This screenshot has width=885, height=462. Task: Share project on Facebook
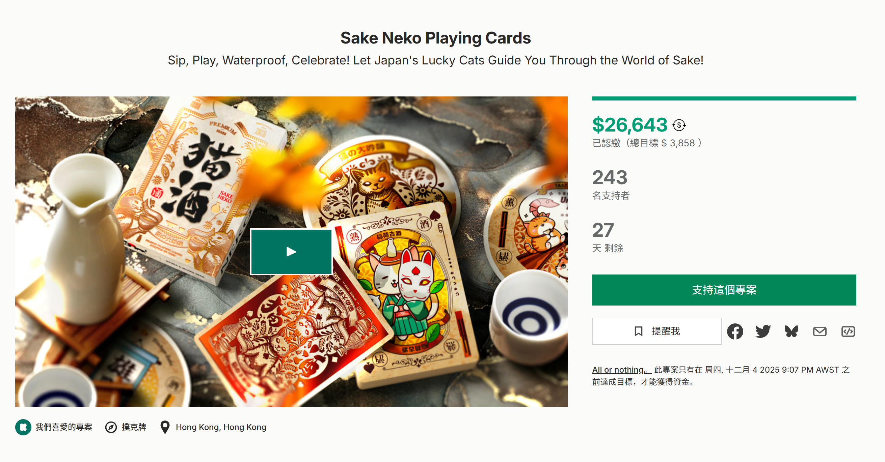click(x=735, y=331)
